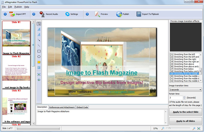Switch to the Embed Code tab
204x132 pixels.
[82, 107]
